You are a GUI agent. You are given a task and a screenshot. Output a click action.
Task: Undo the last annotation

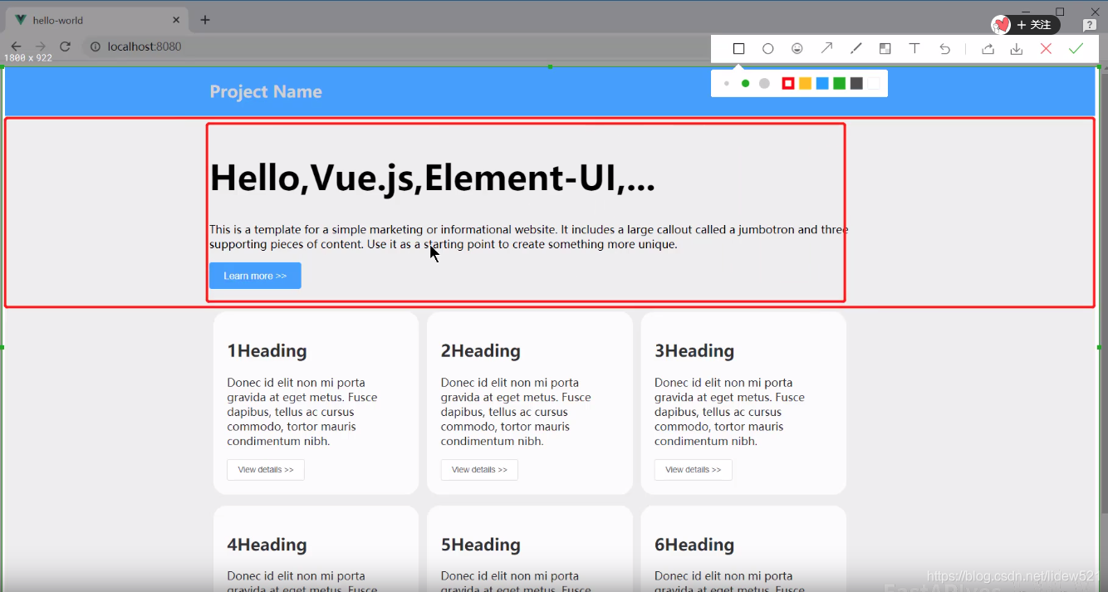click(x=944, y=49)
